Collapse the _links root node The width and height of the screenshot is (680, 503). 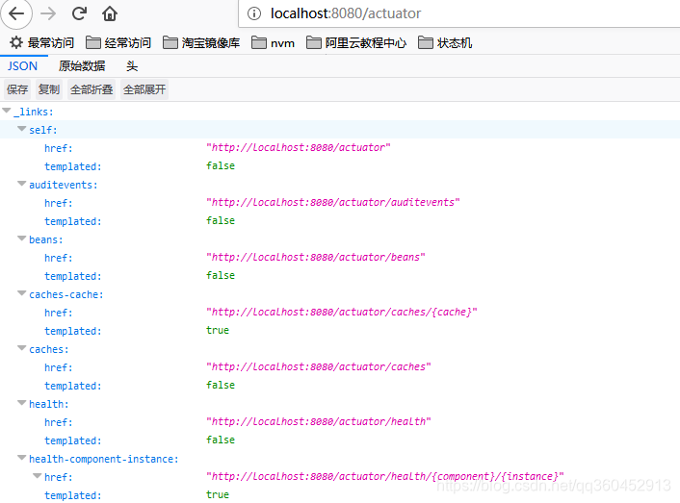tap(7, 111)
